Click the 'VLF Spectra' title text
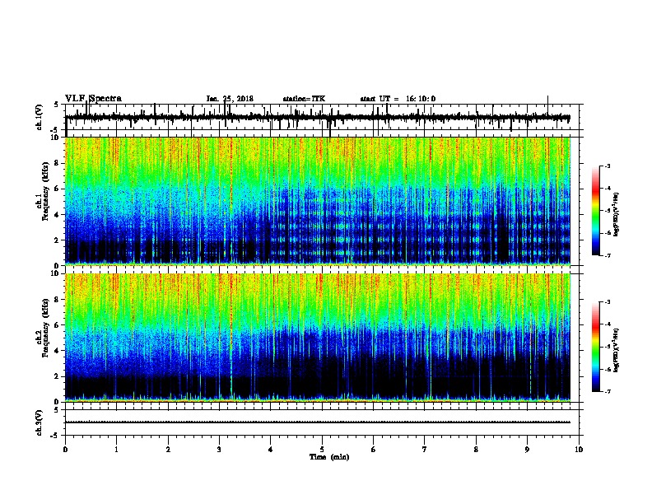Image resolution: width=652 pixels, height=504 pixels. pos(93,99)
